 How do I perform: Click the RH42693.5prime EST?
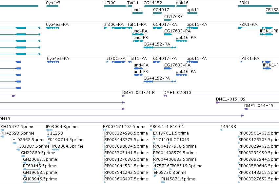(2, 137)
